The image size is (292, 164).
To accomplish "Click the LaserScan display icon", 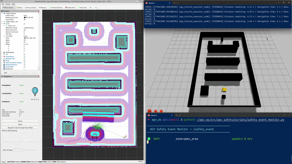I will [x=4, y=56].
